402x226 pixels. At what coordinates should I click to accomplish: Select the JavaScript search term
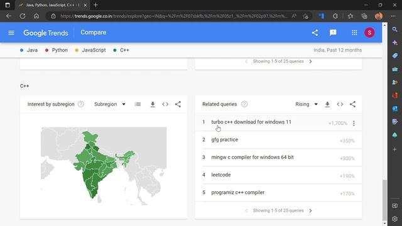coord(90,50)
